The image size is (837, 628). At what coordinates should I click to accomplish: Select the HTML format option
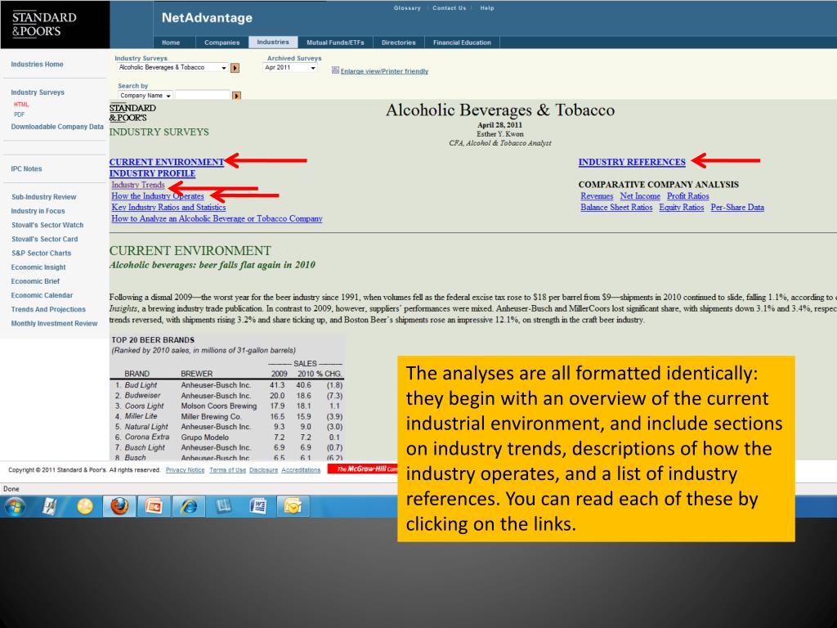click(x=21, y=105)
